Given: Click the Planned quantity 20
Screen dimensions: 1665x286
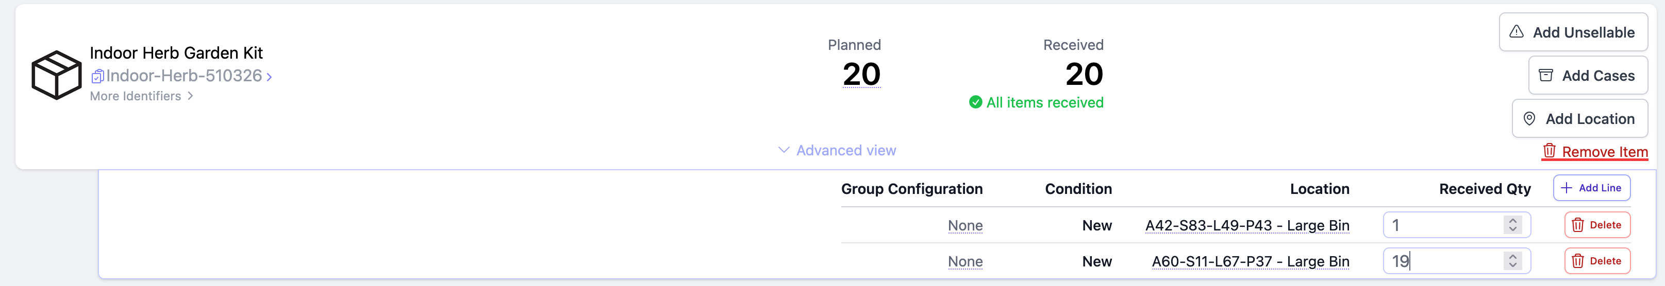Looking at the screenshot, I should coord(861,75).
